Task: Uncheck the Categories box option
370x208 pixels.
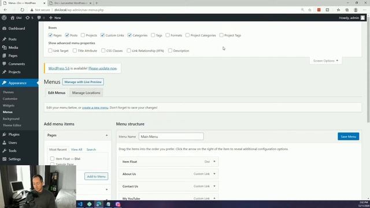Action: [129, 35]
